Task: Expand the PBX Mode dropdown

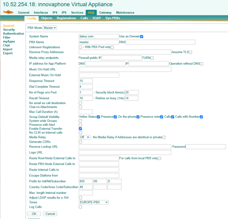Action: (50, 28)
